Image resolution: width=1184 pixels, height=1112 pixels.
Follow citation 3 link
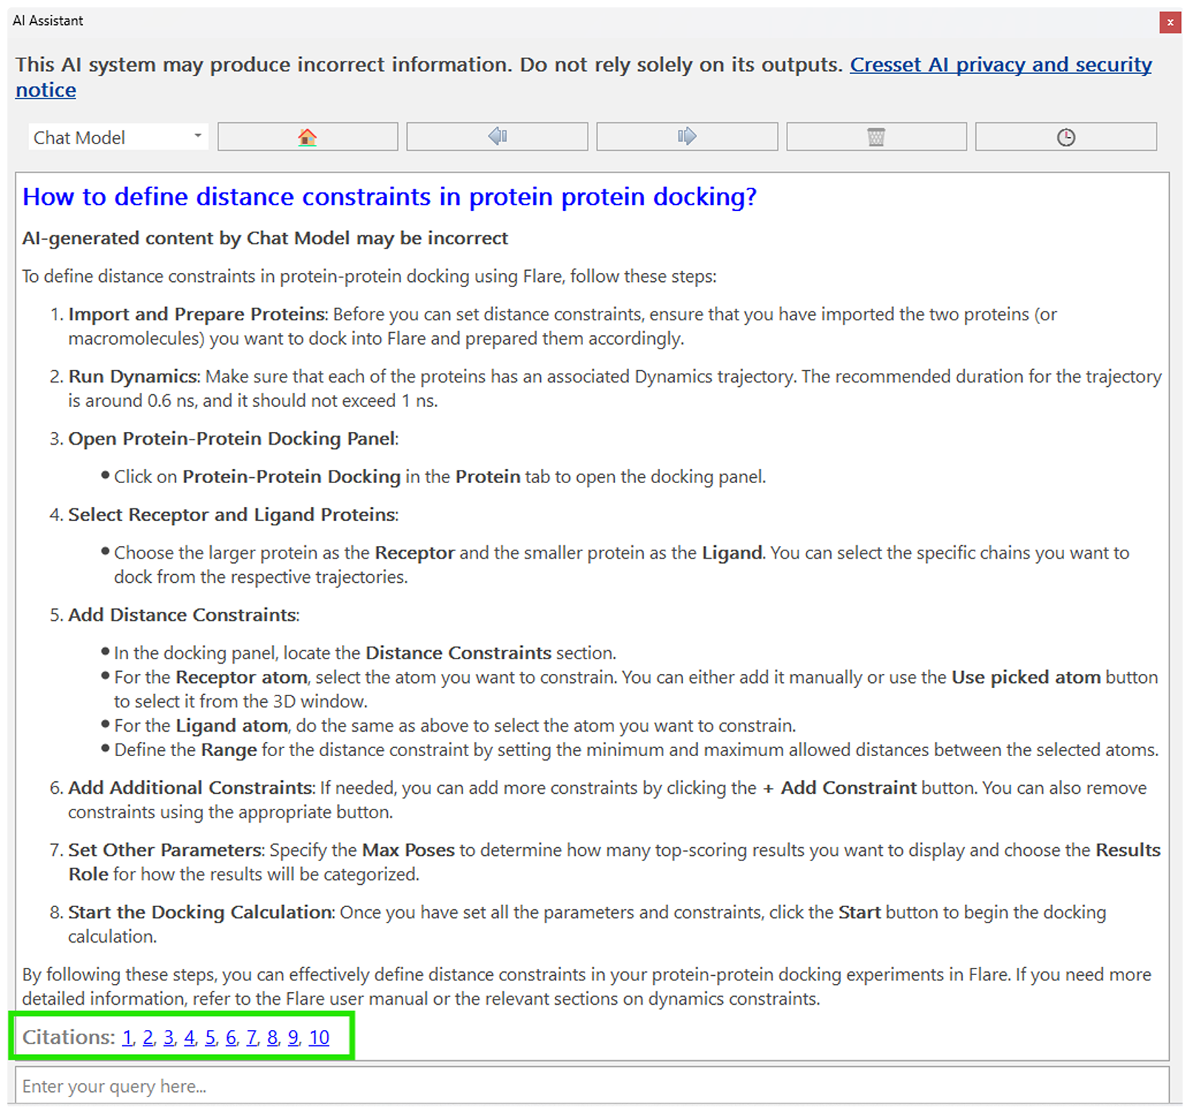[x=169, y=1037]
